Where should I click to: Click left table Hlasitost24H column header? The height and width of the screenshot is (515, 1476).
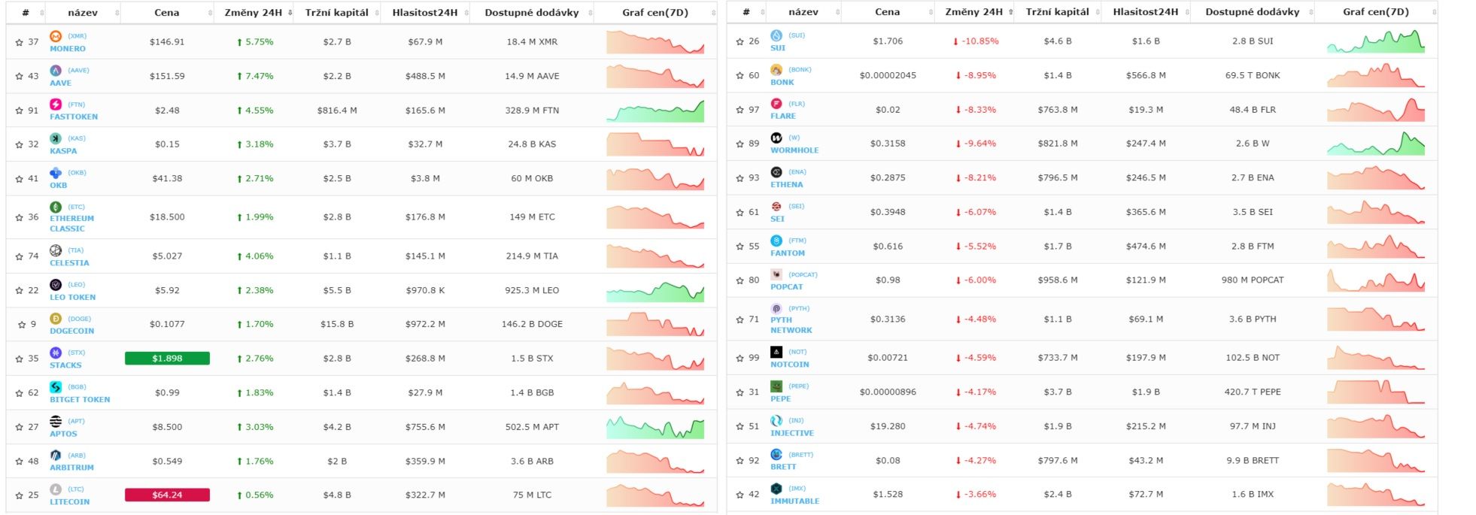tap(425, 12)
